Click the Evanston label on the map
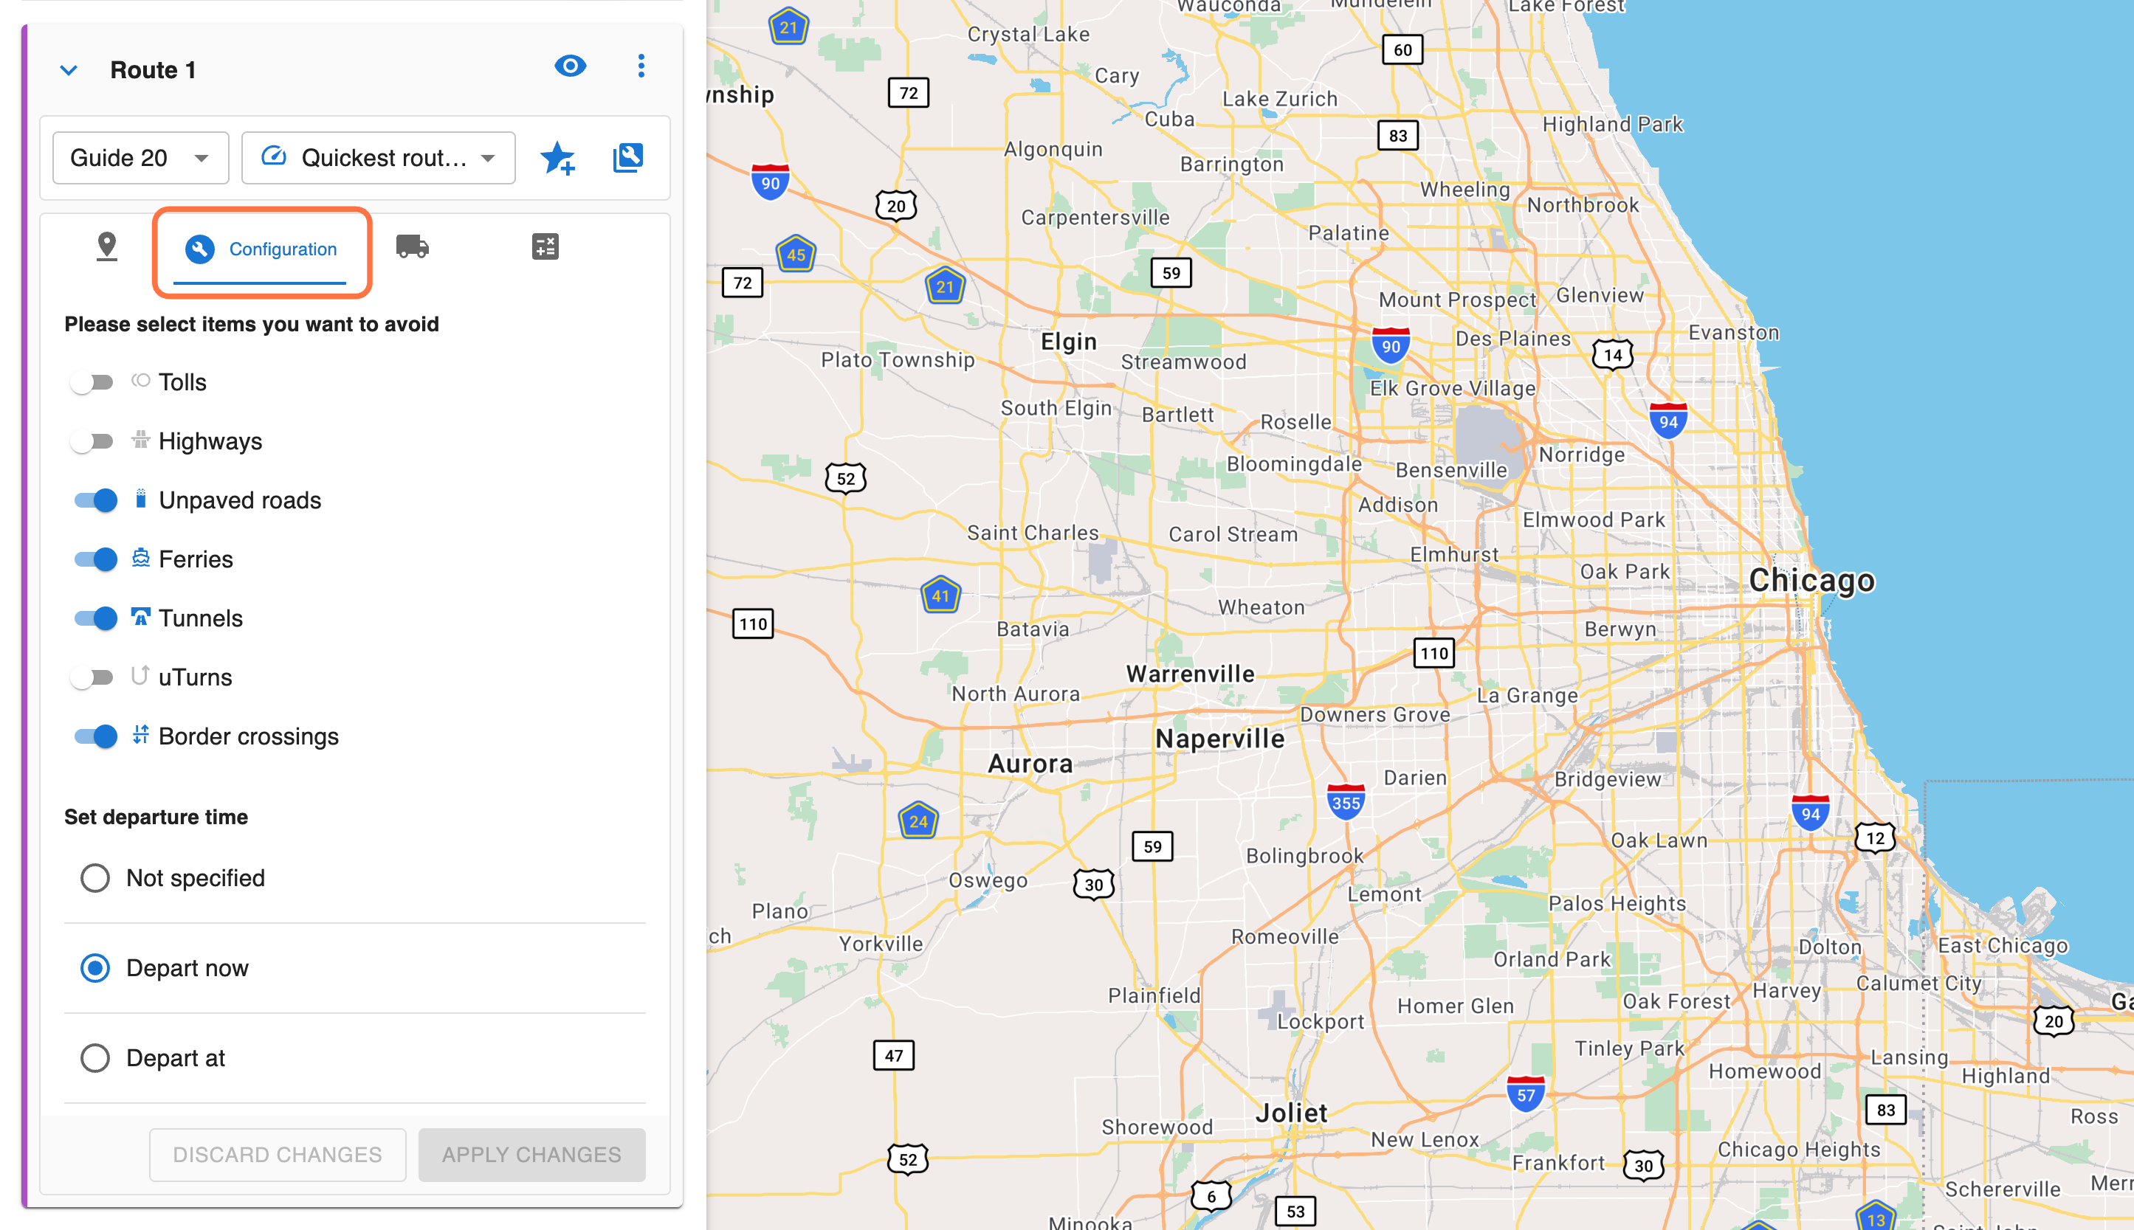Viewport: 2134px width, 1230px height. pos(1733,333)
